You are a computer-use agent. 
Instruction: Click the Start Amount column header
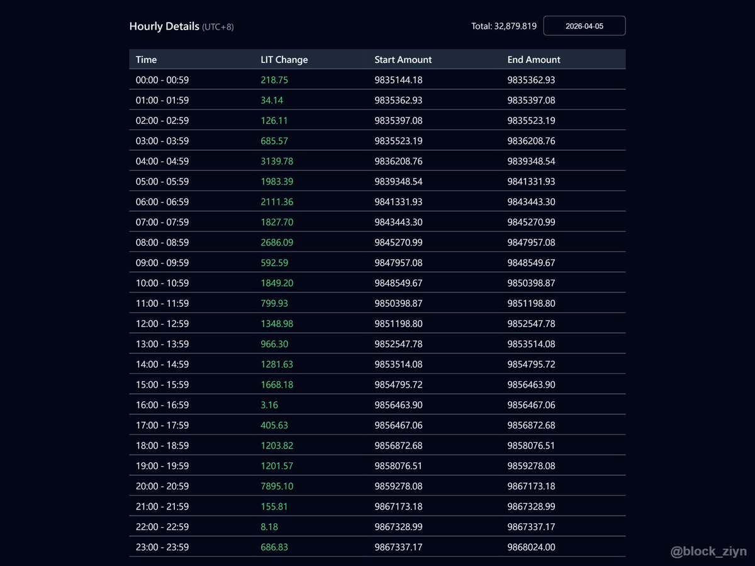point(403,60)
